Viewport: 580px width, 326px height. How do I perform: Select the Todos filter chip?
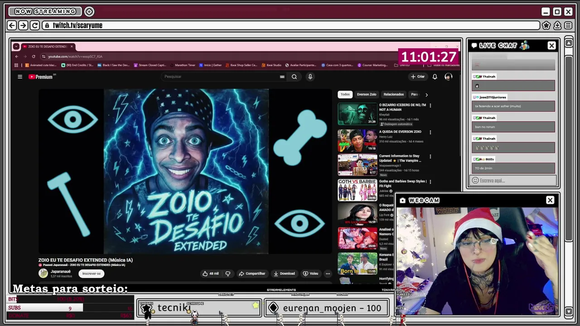[345, 94]
